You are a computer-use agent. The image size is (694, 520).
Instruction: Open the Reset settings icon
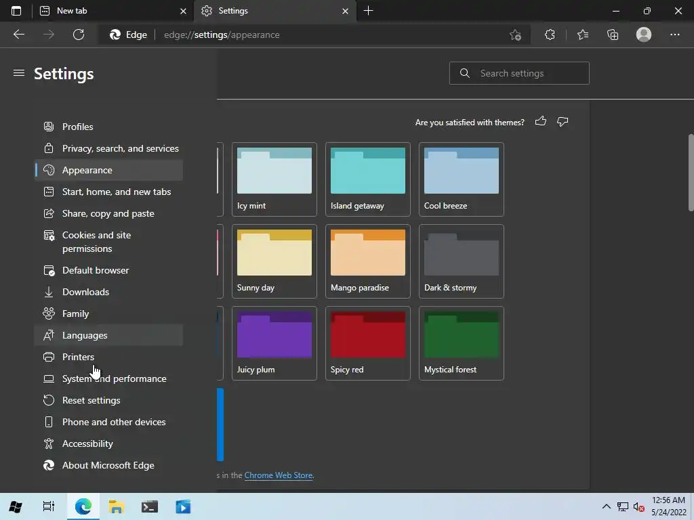pyautogui.click(x=49, y=400)
